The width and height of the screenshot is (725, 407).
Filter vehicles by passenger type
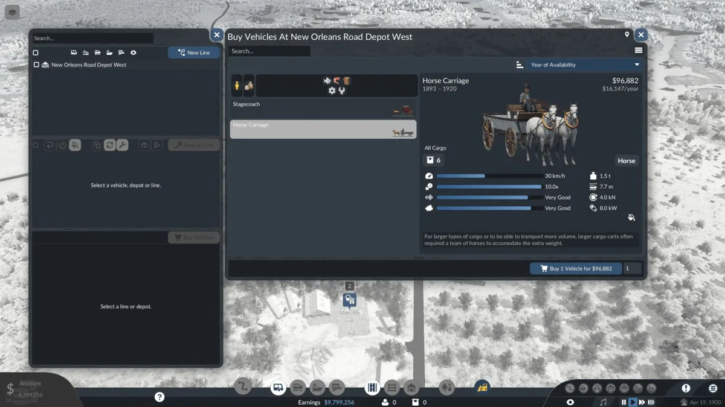pos(236,86)
